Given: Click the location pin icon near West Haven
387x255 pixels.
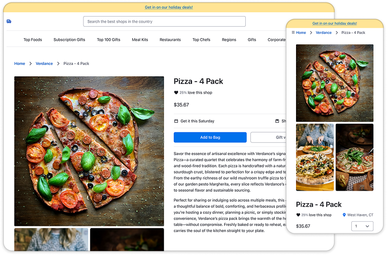Looking at the screenshot, I should click(344, 215).
